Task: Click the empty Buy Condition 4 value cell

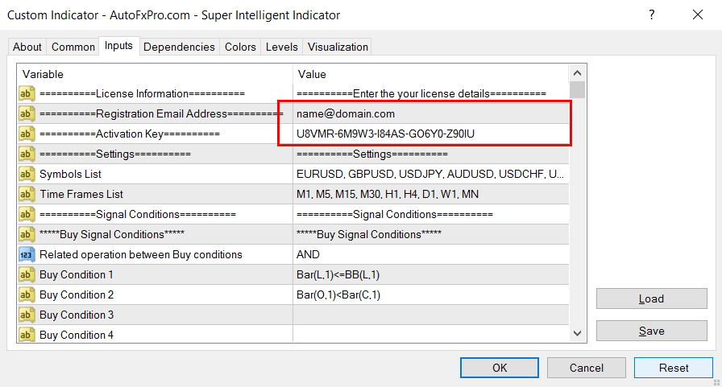Action: tap(431, 334)
